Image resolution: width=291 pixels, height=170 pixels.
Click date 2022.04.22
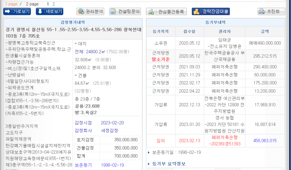point(190,91)
